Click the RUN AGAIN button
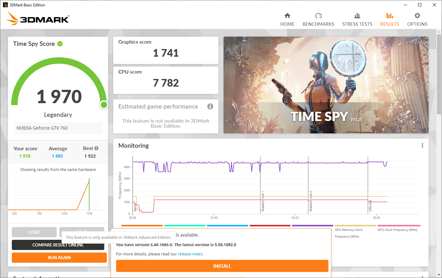The image size is (442, 278). point(59,258)
